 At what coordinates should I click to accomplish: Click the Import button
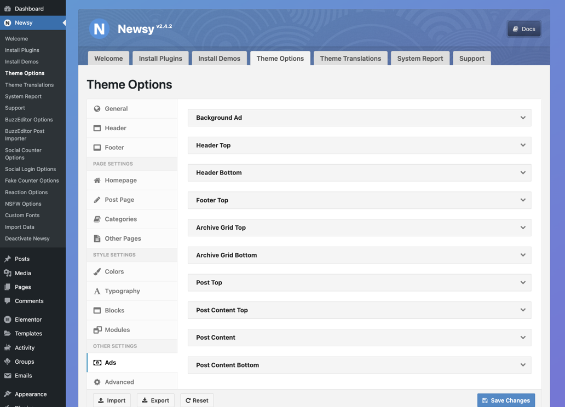tap(112, 400)
